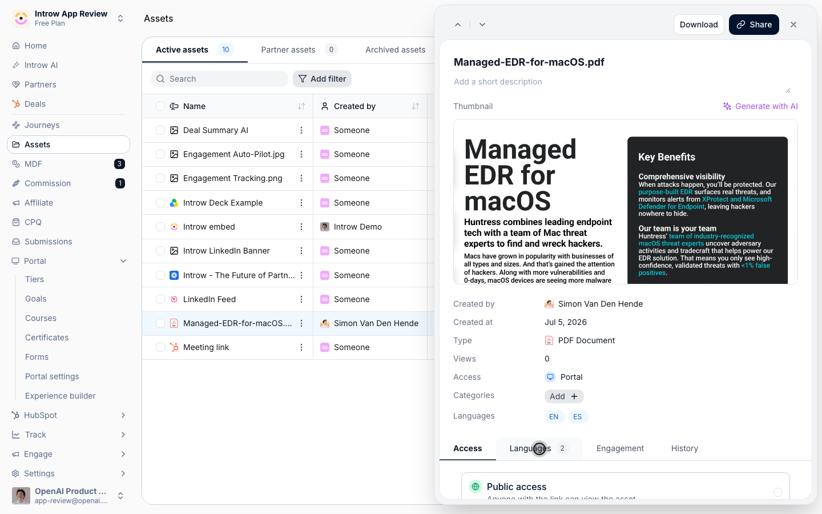Go to next asset with down arrow

pos(482,25)
